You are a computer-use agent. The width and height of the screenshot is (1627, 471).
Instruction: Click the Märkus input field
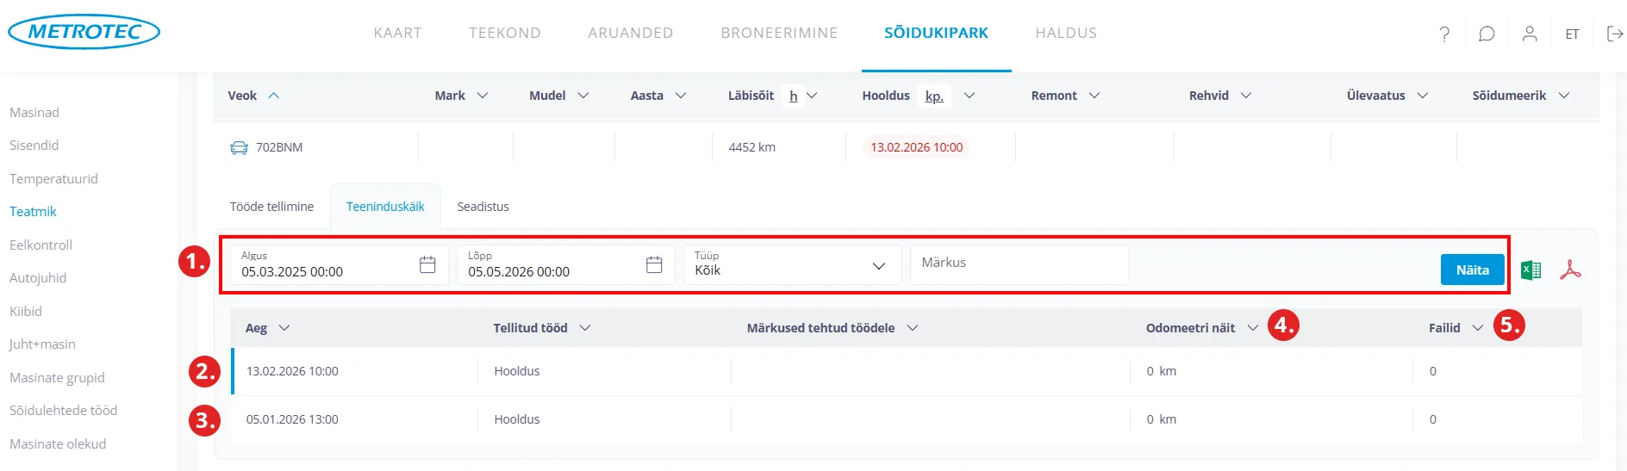(1019, 264)
